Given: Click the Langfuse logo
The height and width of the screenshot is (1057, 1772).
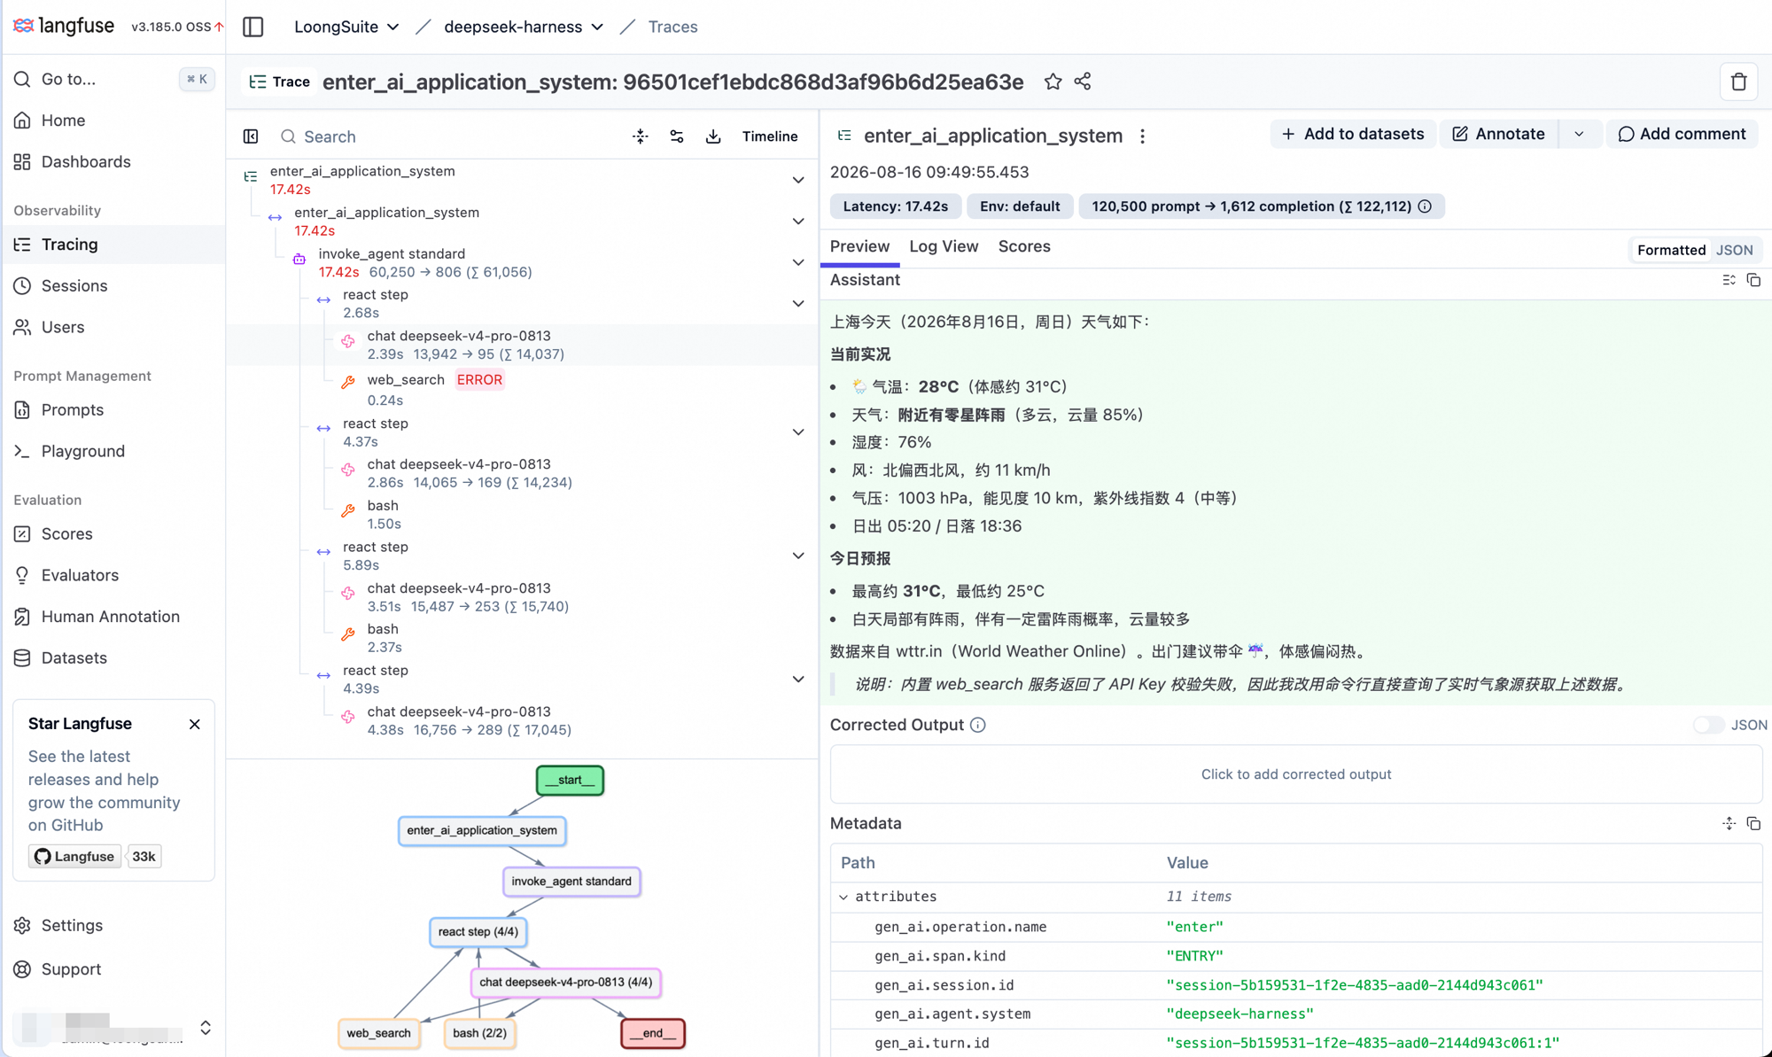Looking at the screenshot, I should [x=64, y=26].
